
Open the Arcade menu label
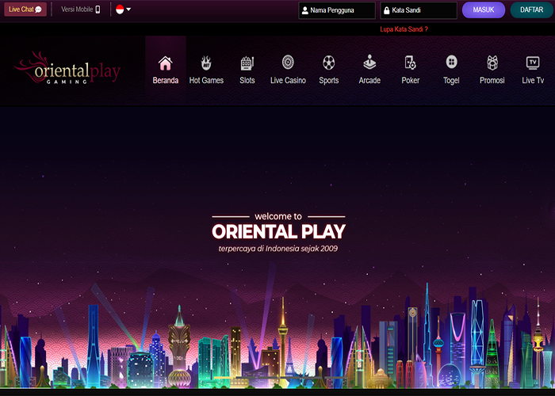click(369, 81)
